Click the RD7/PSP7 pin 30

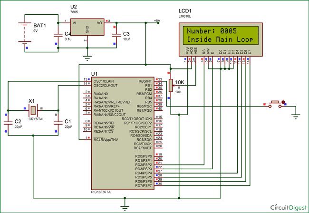tap(159, 184)
